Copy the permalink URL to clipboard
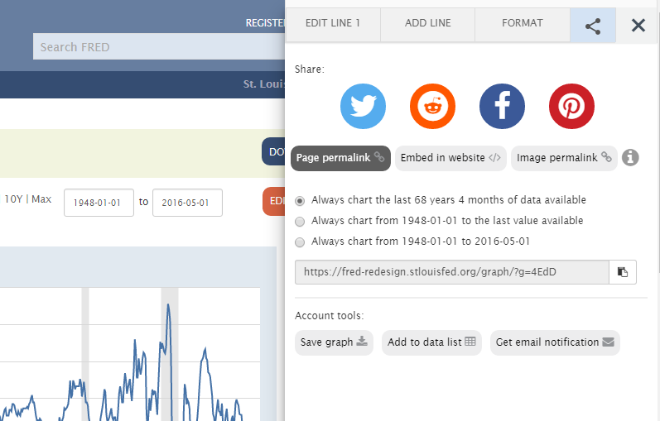The width and height of the screenshot is (660, 421). 623,271
